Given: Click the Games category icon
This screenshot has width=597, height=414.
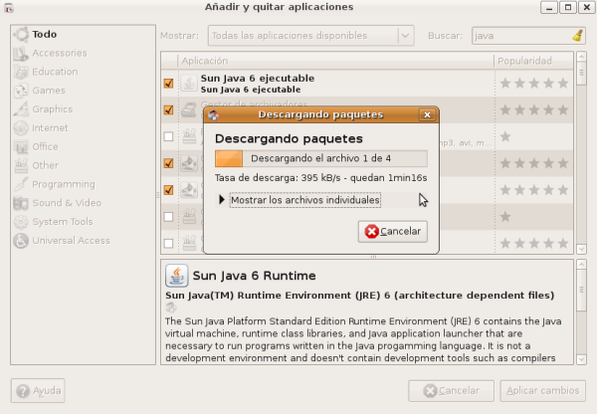Looking at the screenshot, I should pos(20,91).
